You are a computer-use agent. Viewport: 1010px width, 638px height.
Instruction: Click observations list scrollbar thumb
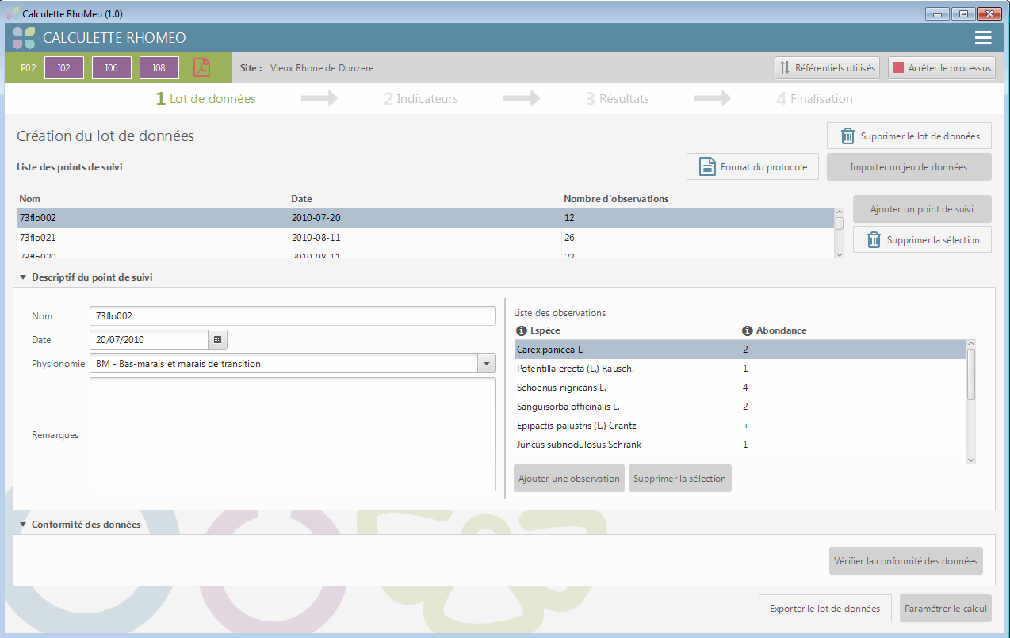(971, 374)
